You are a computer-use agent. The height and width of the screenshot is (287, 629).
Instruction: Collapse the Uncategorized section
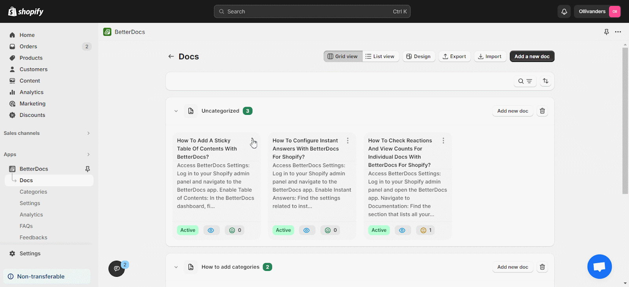tap(176, 111)
